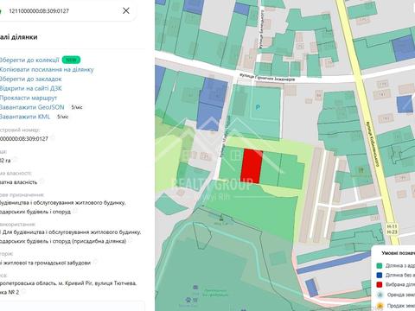Click the 'Оренда землі' legend icon
The width and height of the screenshot is (415, 311).
click(380, 295)
